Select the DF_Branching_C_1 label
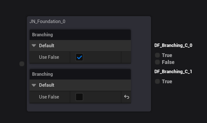 coord(173,71)
